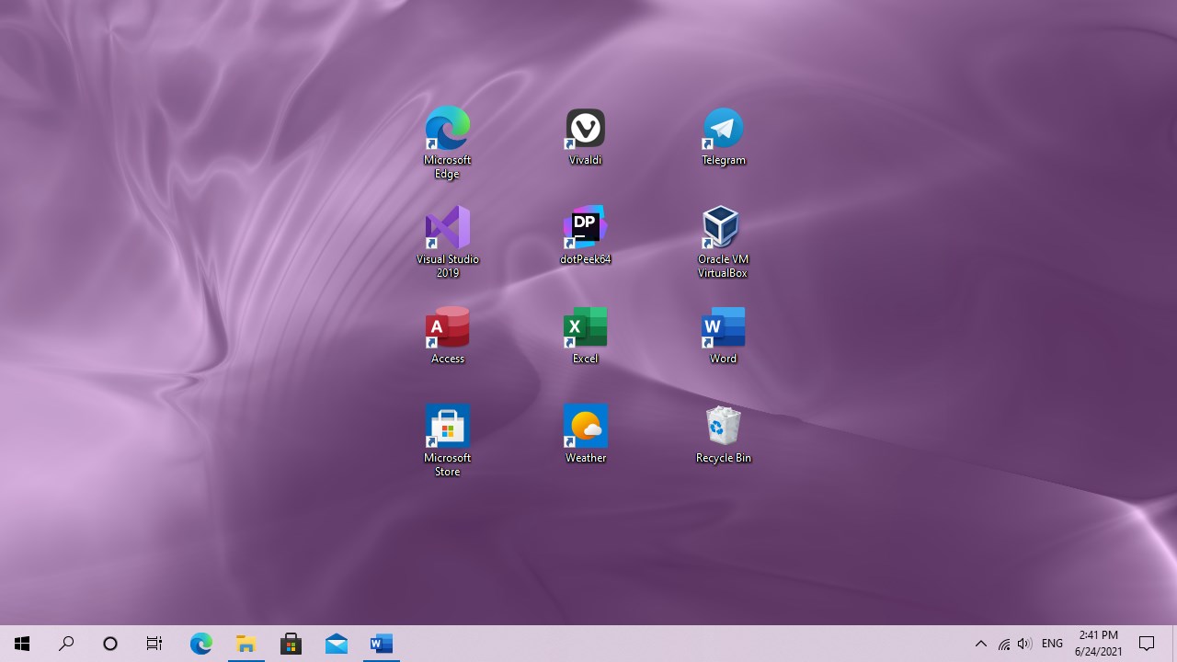Click the Weather desktop icon
Viewport: 1177px width, 662px height.
point(585,435)
